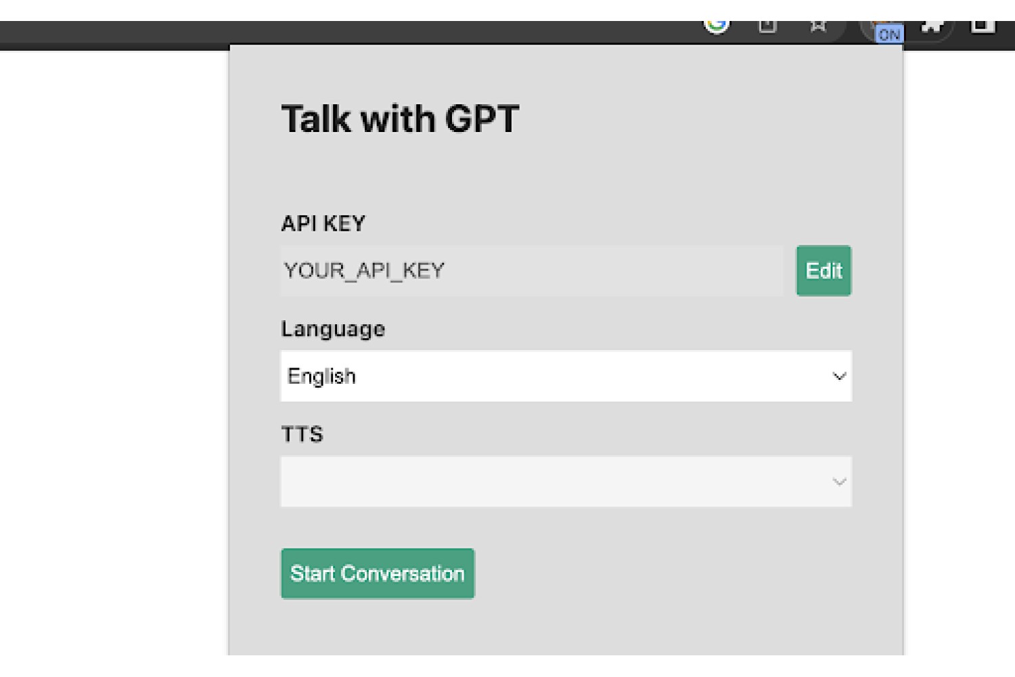Screen dimensions: 1015x677
Task: Open the empty TTS dropdown
Action: [x=566, y=481]
